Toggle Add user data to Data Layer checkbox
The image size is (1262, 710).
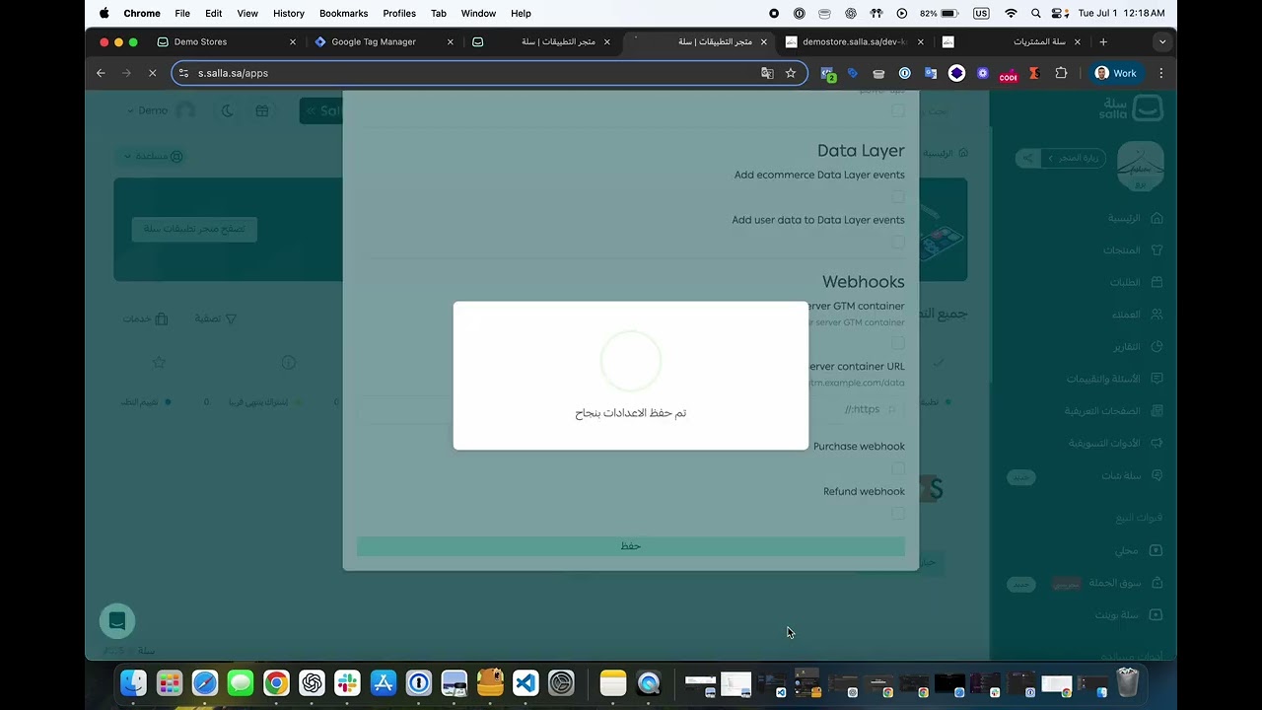click(x=898, y=243)
